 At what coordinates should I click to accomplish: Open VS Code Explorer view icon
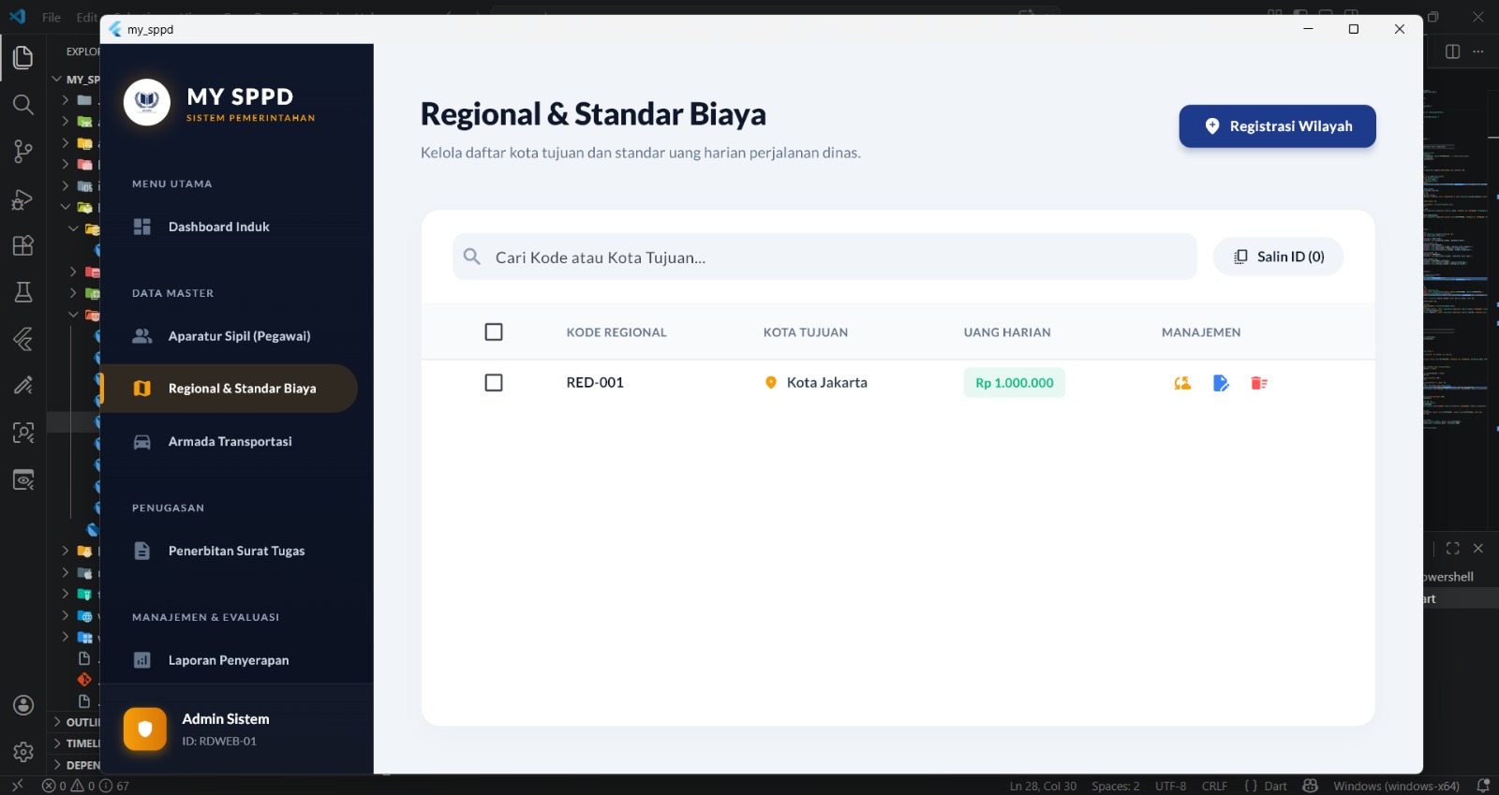(x=23, y=58)
